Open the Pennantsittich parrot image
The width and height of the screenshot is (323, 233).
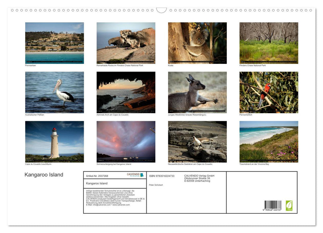coord(268,92)
